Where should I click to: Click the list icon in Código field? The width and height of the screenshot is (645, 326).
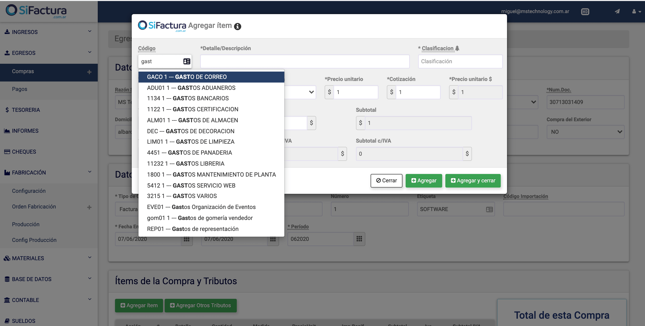coord(187,61)
